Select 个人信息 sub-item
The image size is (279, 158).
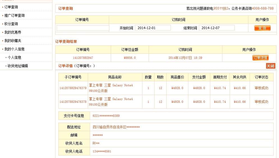[x=14, y=57]
